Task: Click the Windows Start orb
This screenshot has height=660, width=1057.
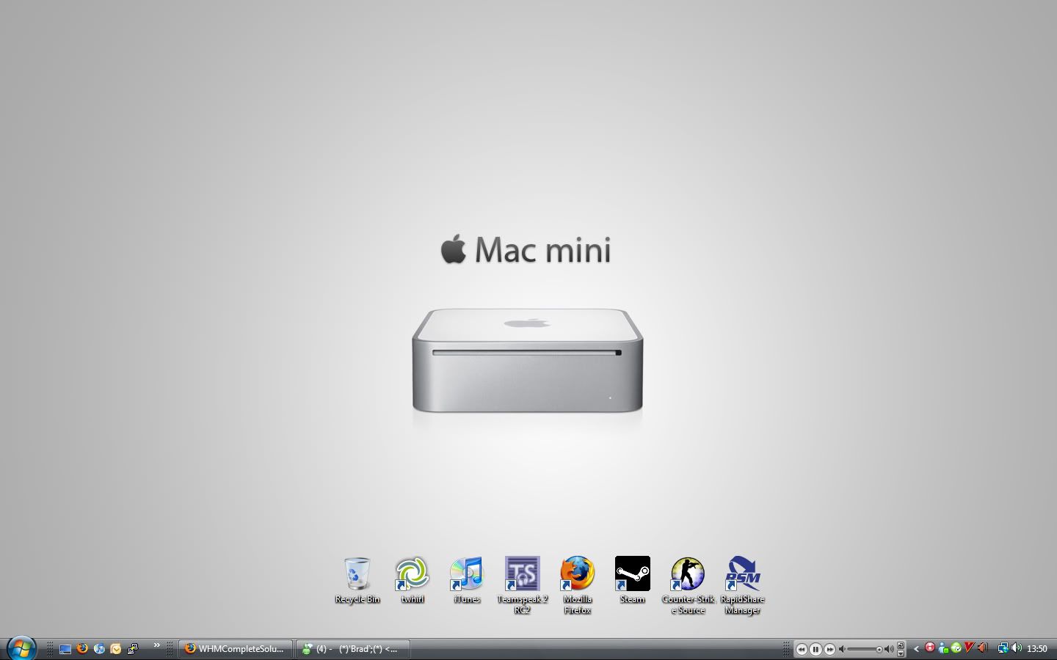Action: pos(21,648)
